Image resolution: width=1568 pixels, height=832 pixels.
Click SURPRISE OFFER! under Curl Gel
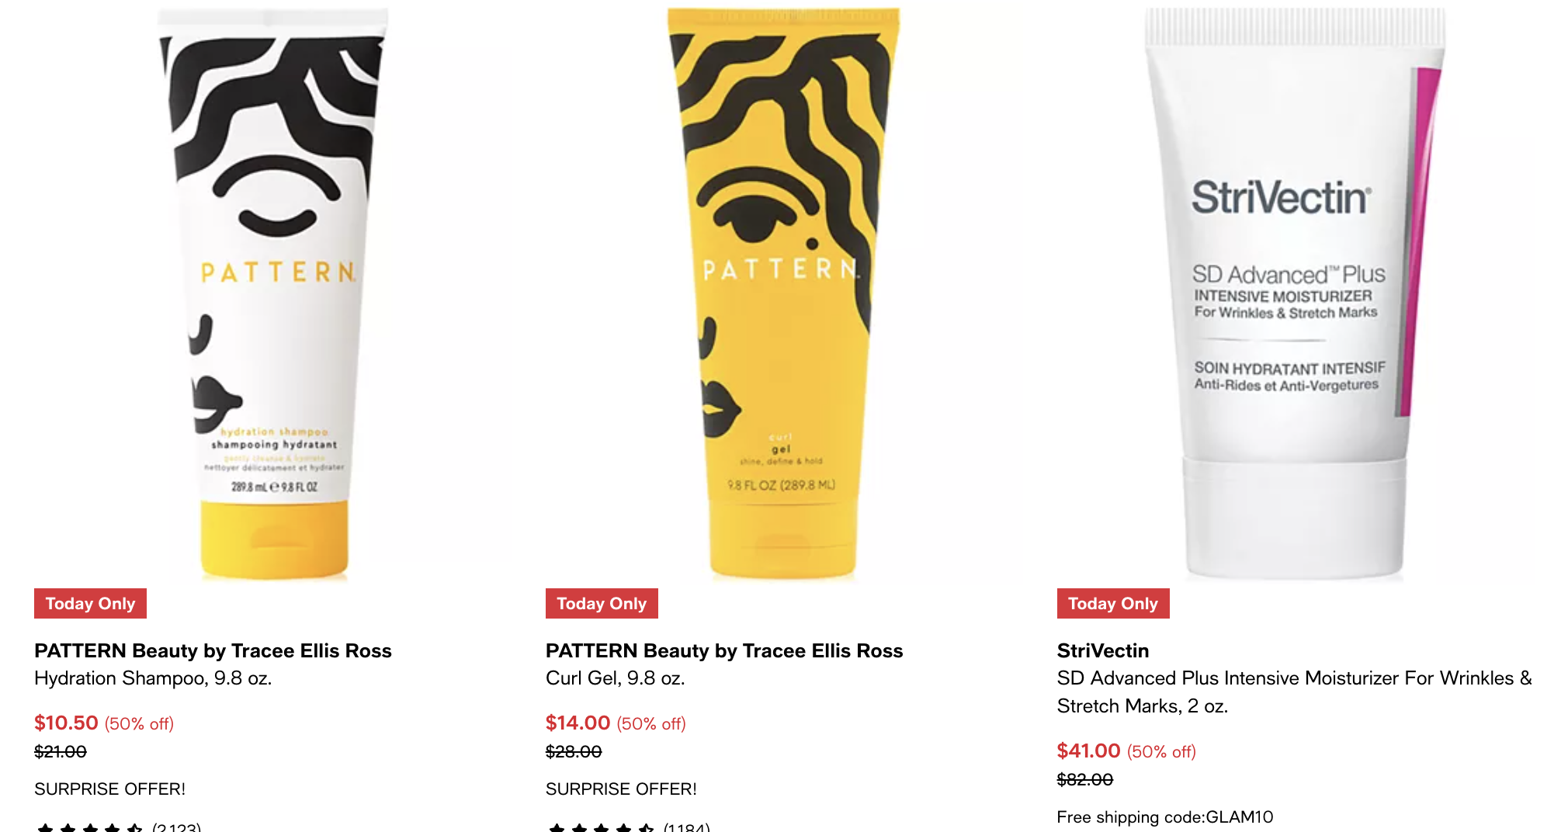coord(621,789)
